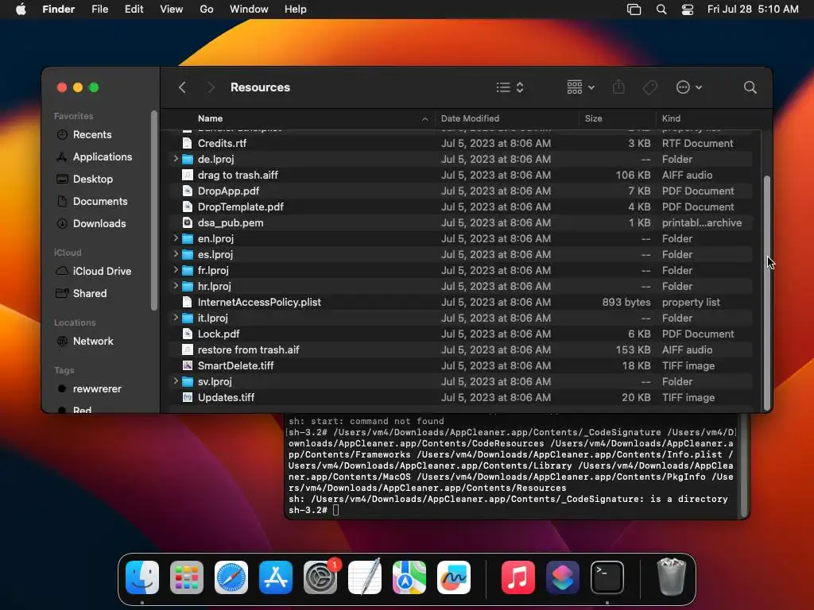Viewport: 814px width, 610px height.
Task: Open the Edit menu
Action: [134, 10]
